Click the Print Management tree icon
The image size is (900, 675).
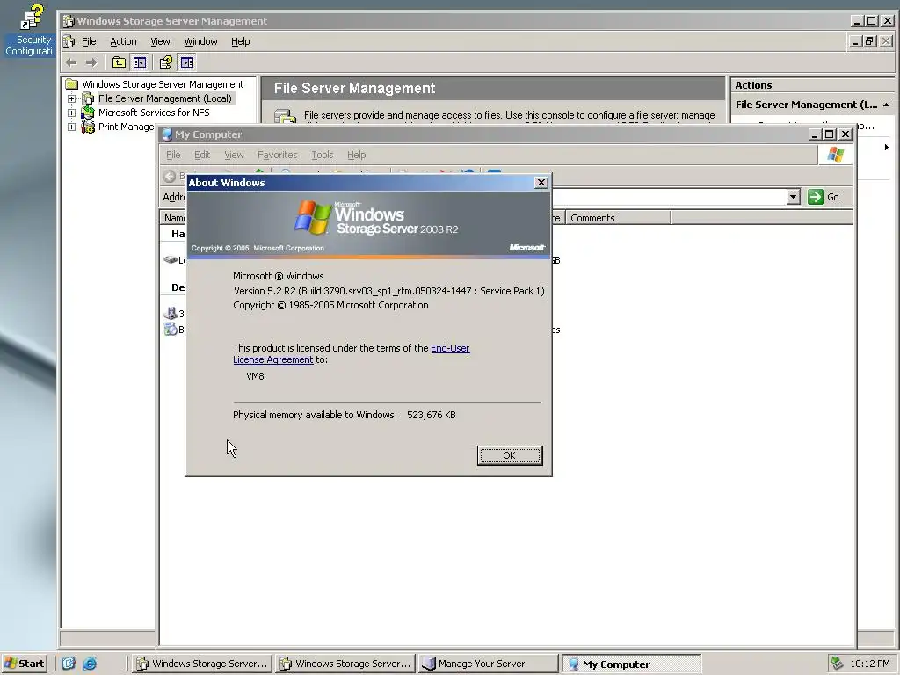(x=88, y=127)
